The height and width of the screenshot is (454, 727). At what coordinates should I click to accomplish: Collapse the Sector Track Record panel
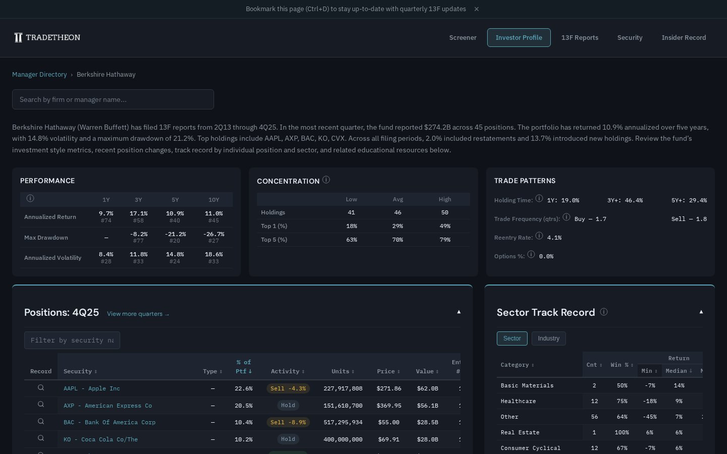(x=701, y=312)
